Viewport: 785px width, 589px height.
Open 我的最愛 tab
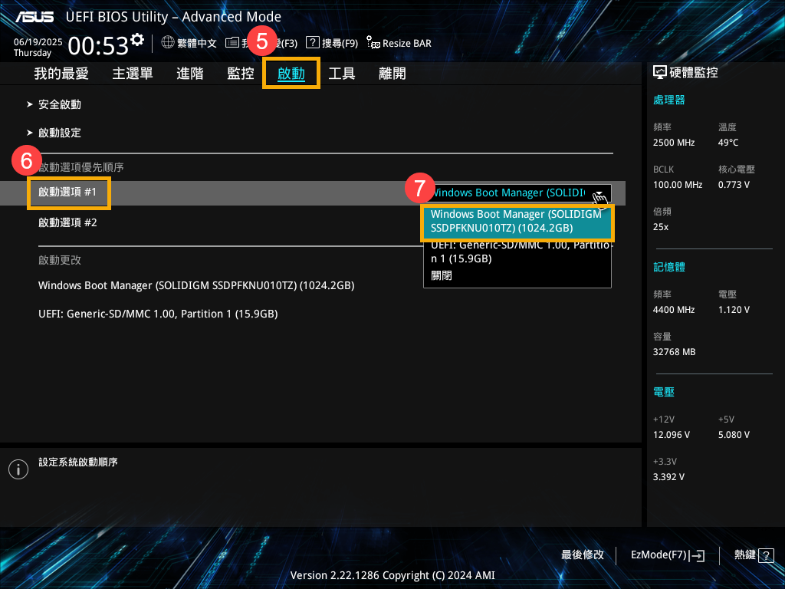click(61, 74)
